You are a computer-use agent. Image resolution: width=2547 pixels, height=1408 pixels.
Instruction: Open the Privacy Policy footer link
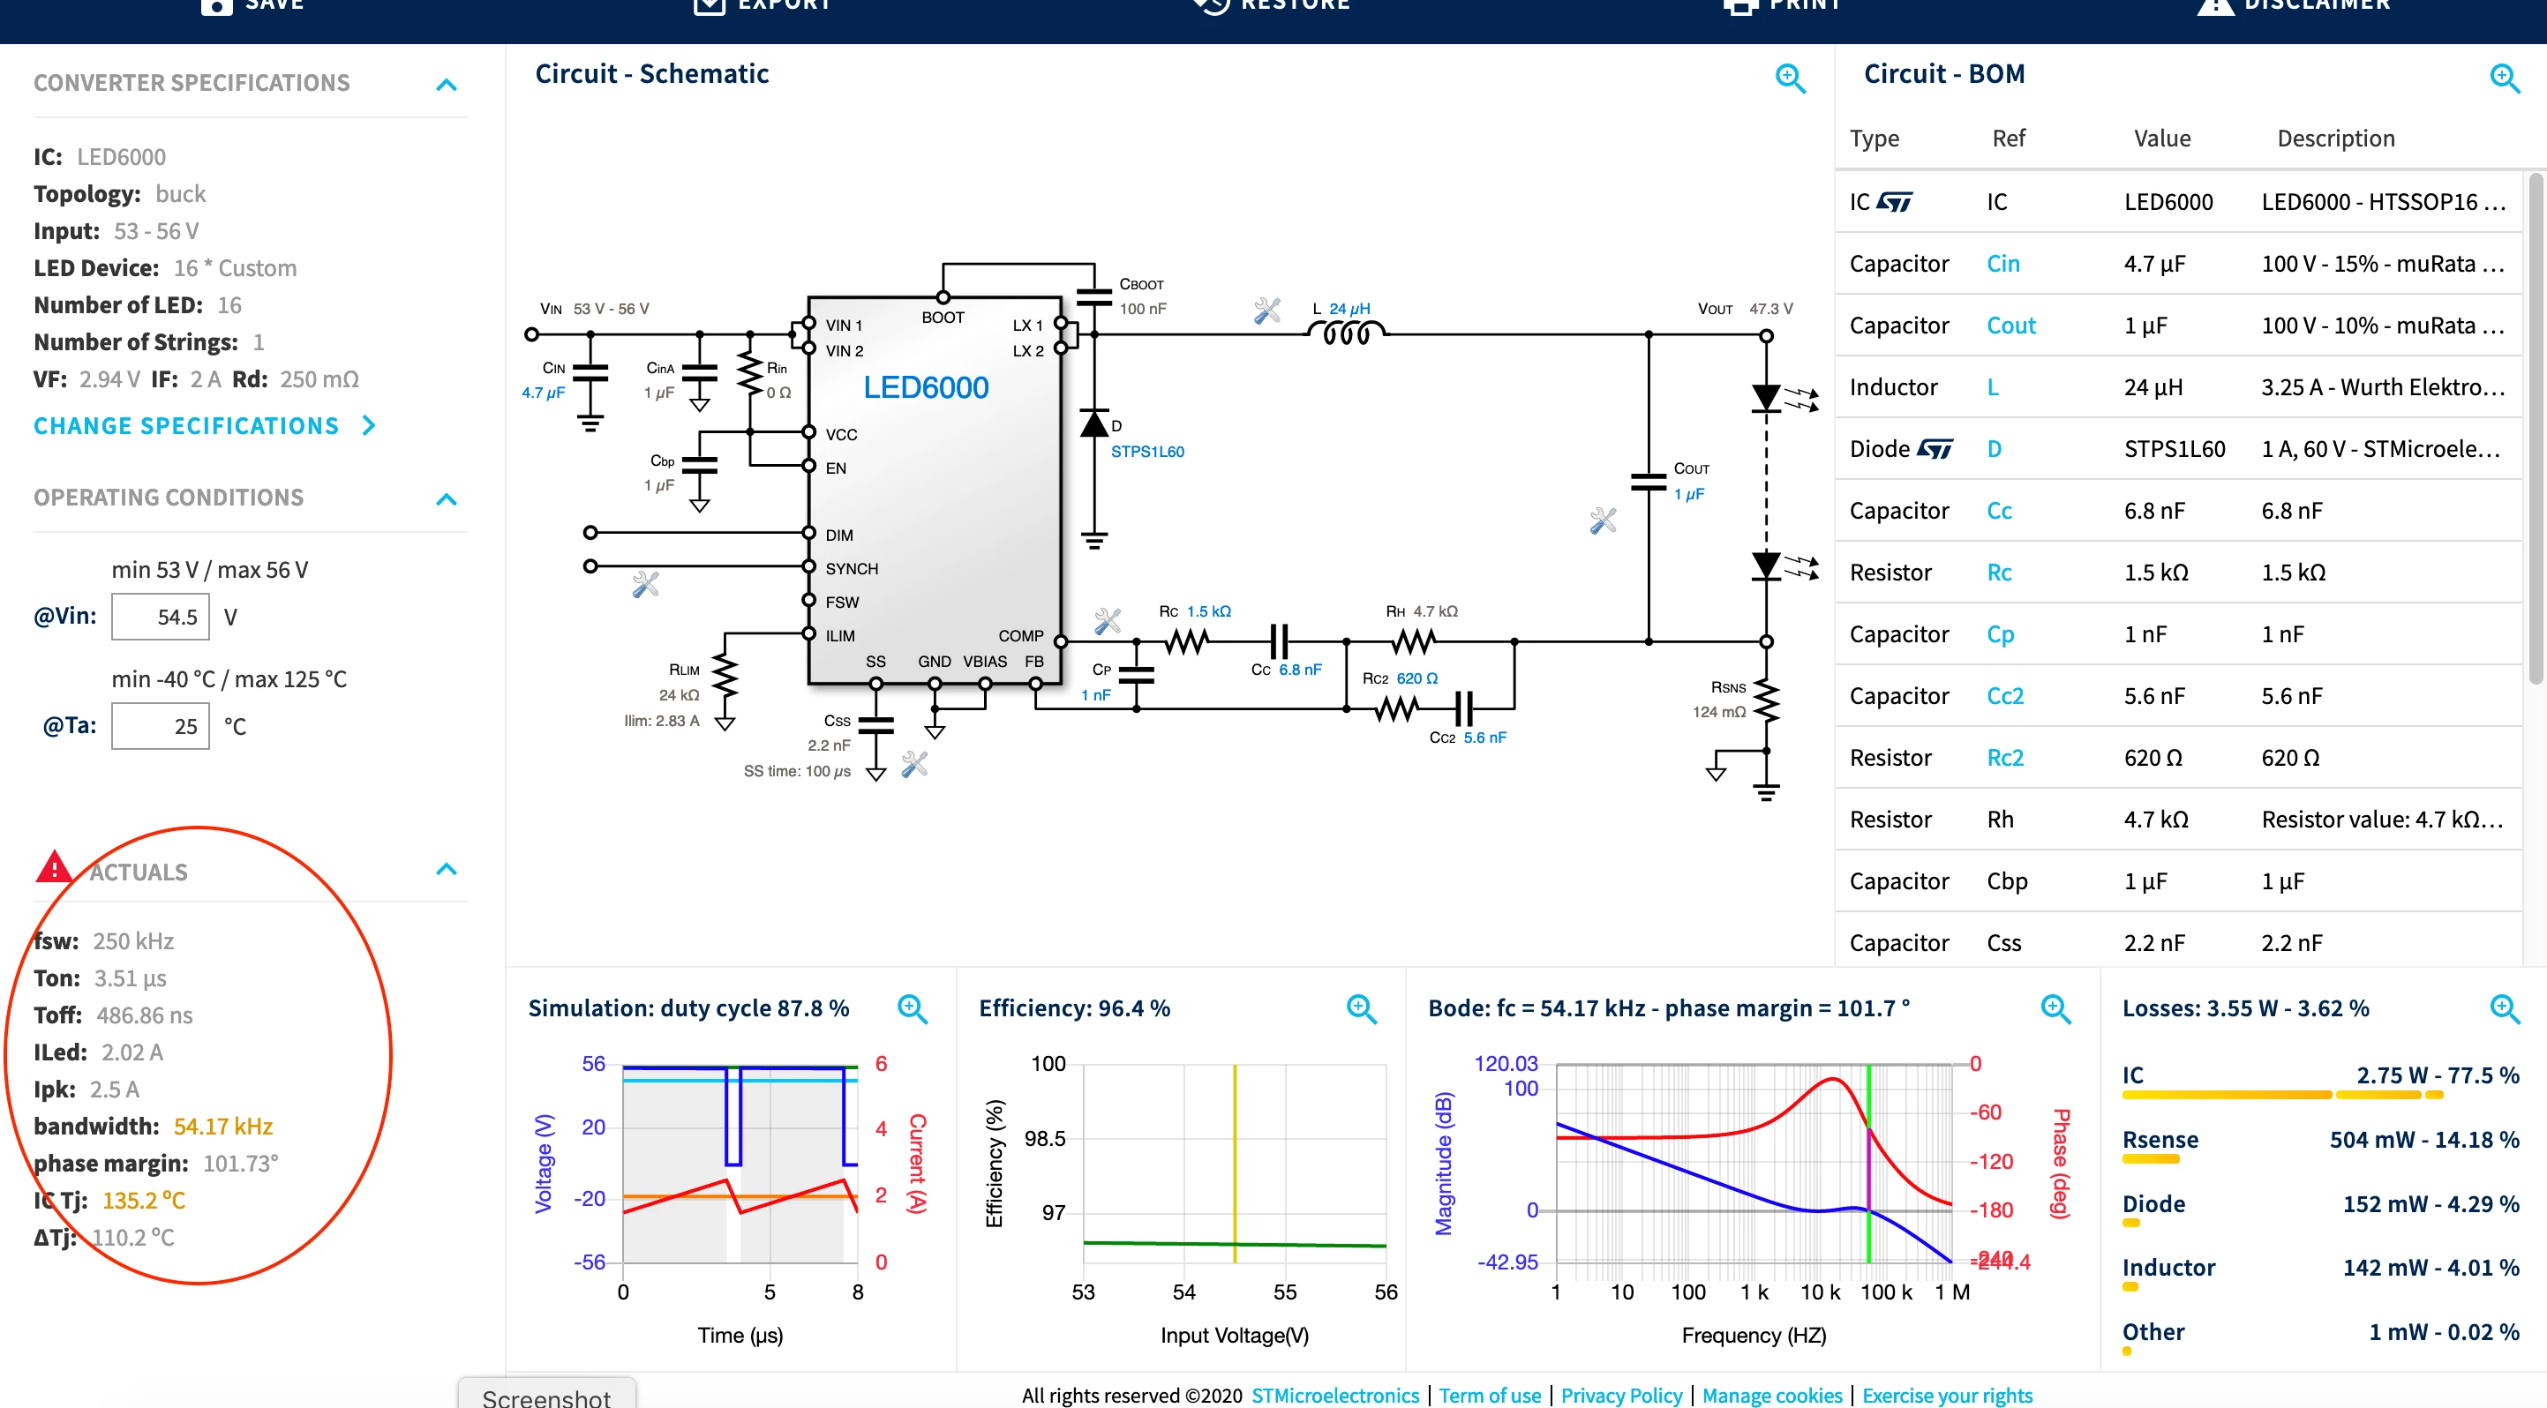point(1621,1395)
